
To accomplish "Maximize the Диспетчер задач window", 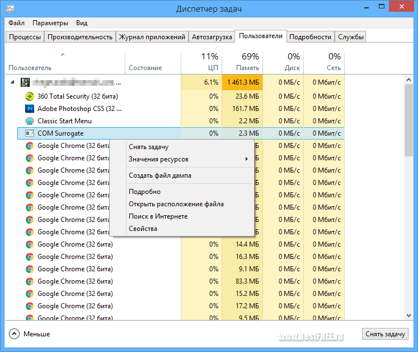I will [382, 7].
